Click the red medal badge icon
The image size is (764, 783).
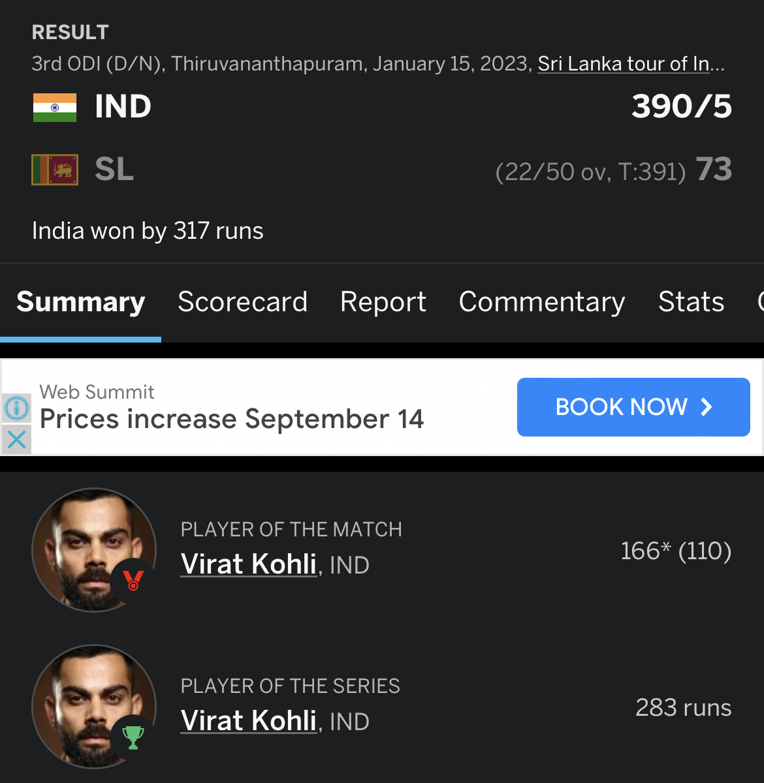133,580
